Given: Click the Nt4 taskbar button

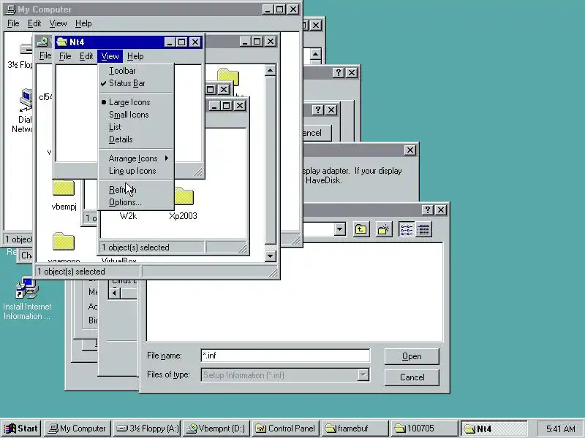Looking at the screenshot, I should tap(494, 429).
